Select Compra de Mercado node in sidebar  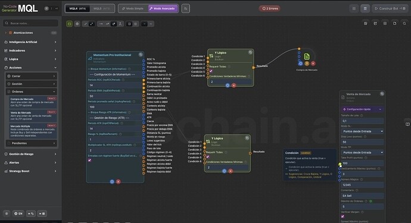(33, 102)
